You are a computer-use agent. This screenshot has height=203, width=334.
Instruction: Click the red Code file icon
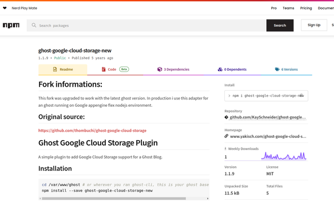pyautogui.click(x=104, y=70)
